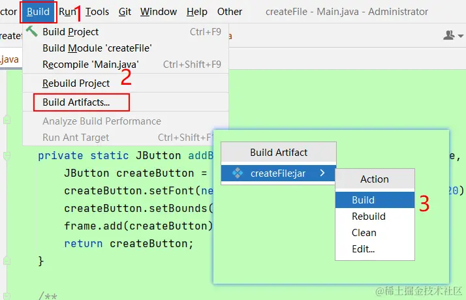
Task: Open the Window menu
Action: pos(159,12)
